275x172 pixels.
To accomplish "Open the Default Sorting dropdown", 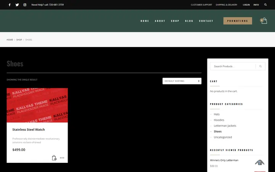I will (182, 81).
